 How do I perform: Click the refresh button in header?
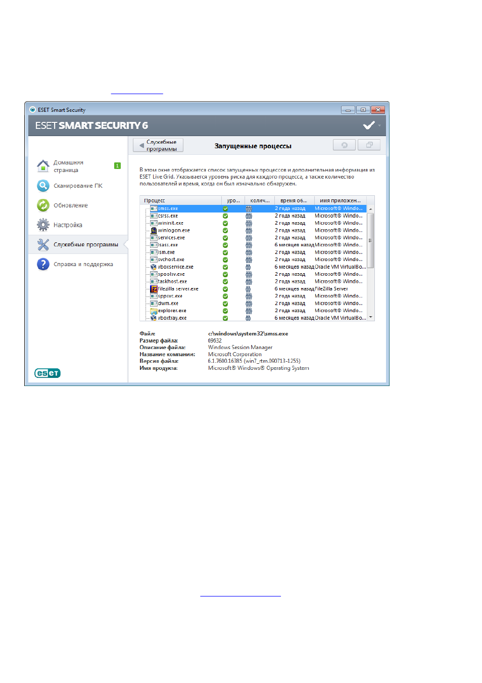pyautogui.click(x=345, y=145)
